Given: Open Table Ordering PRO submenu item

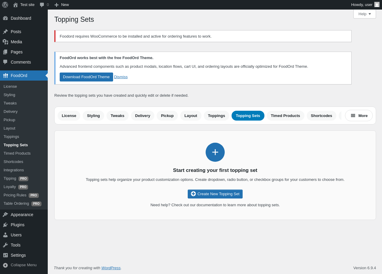Looking at the screenshot, I should tap(24, 204).
